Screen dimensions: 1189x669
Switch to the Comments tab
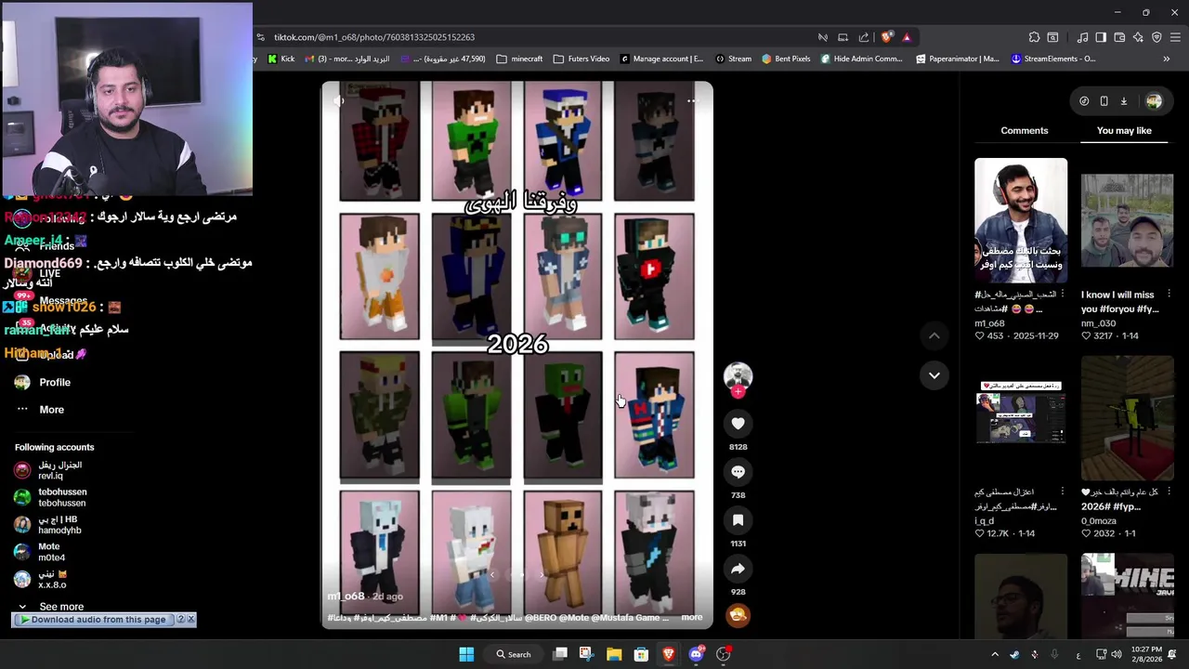pyautogui.click(x=1025, y=131)
